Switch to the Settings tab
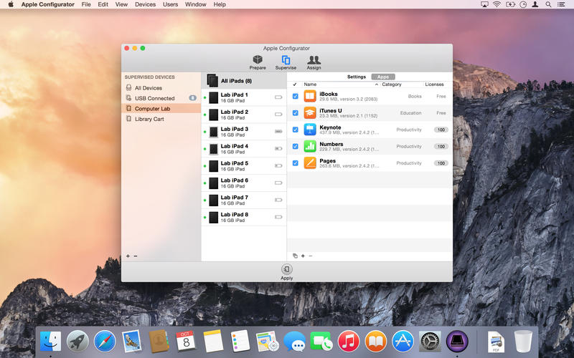The image size is (574, 358). (356, 77)
